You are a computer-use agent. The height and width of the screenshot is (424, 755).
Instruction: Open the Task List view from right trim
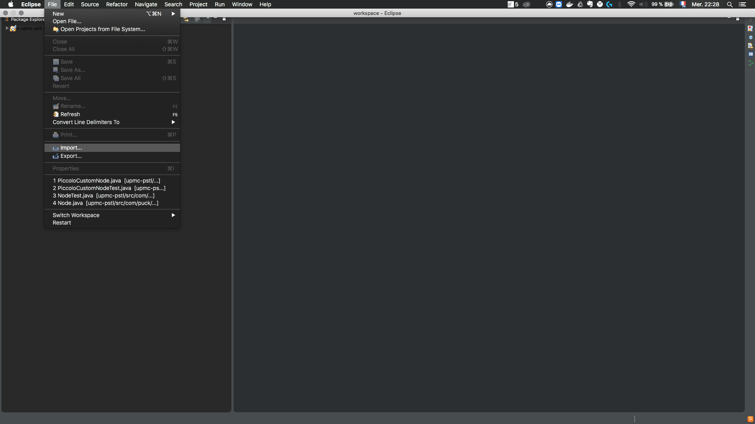click(750, 29)
